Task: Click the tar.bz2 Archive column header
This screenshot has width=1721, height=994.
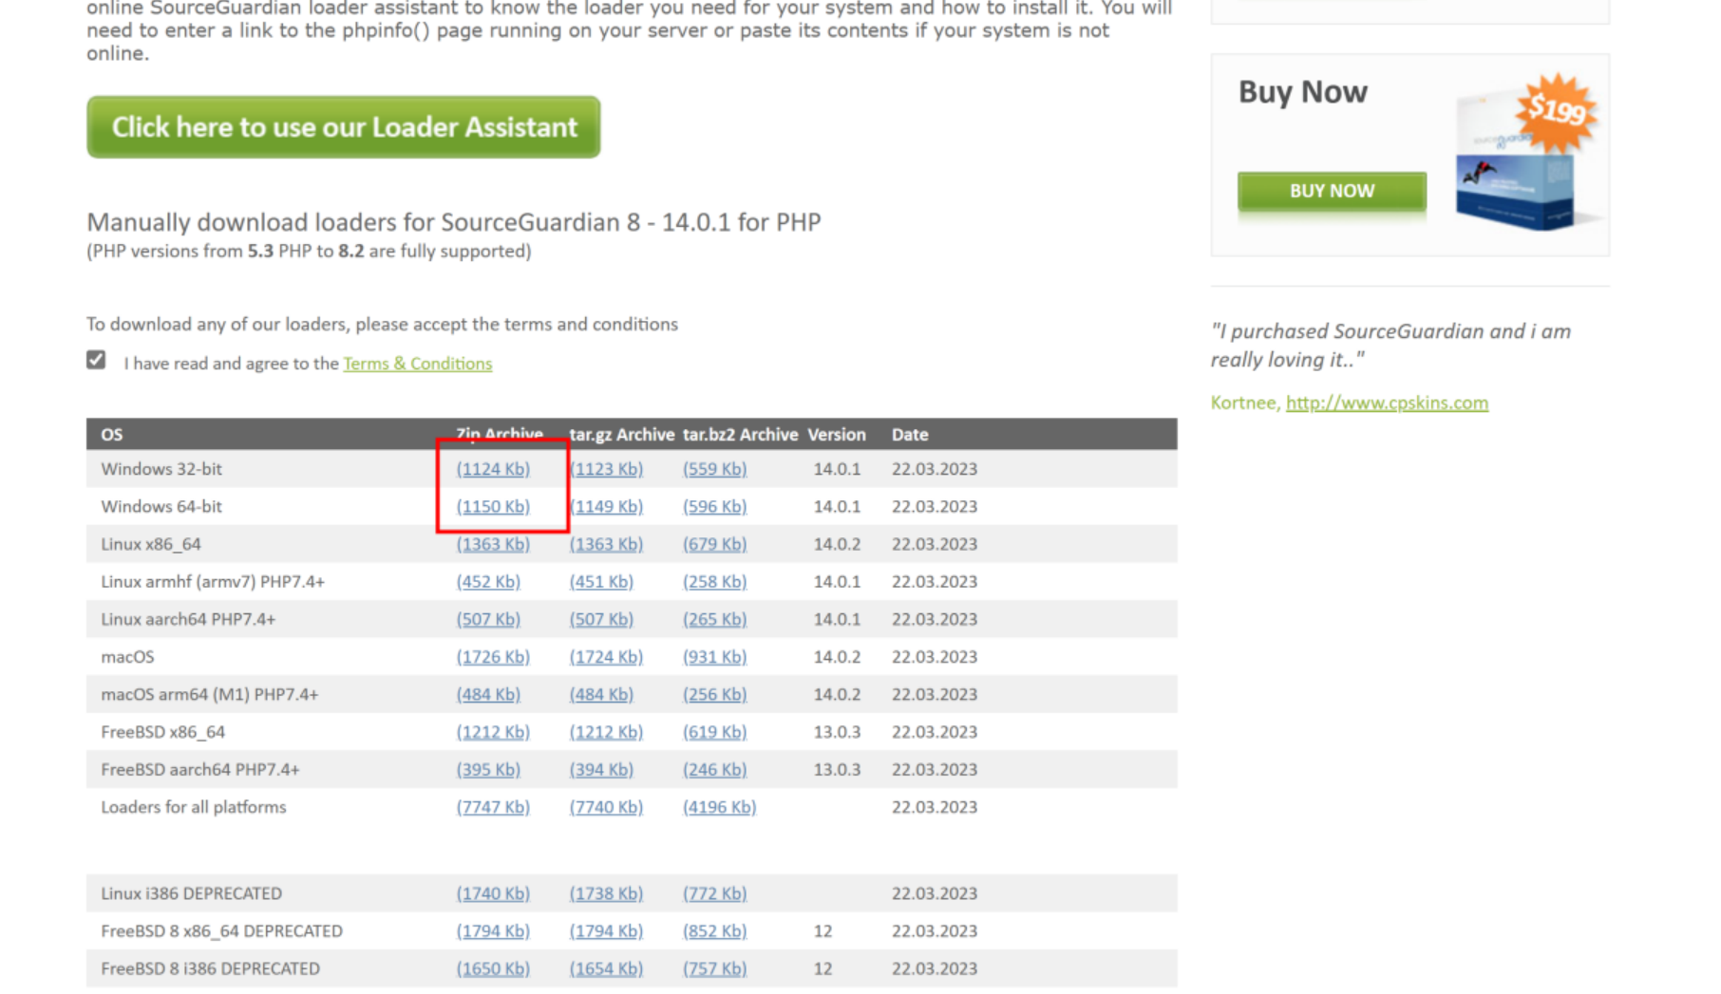Action: pyautogui.click(x=740, y=435)
